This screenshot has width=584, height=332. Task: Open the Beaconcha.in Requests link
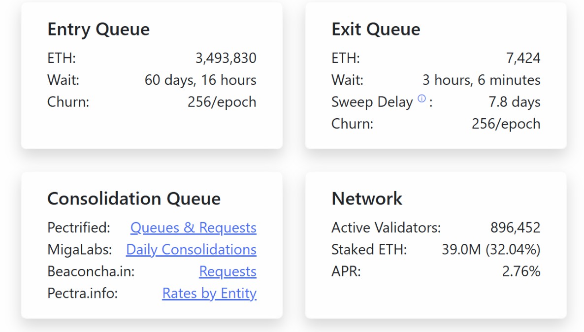point(228,271)
